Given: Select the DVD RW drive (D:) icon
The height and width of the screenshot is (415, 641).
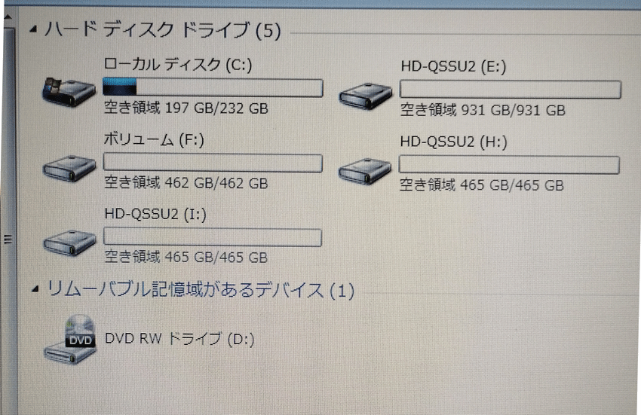Looking at the screenshot, I should 70,340.
